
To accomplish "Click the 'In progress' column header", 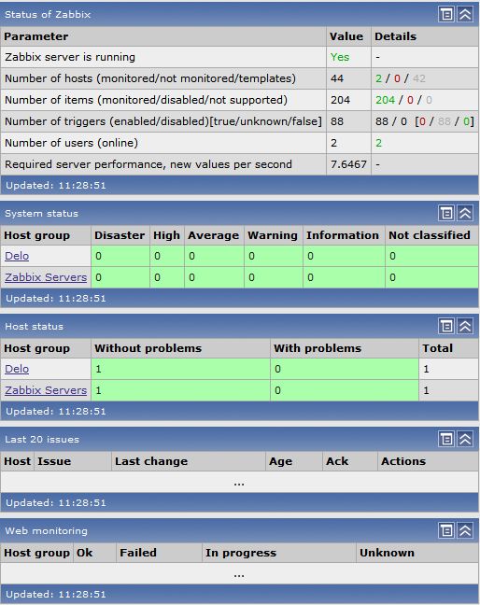I will coord(241,553).
